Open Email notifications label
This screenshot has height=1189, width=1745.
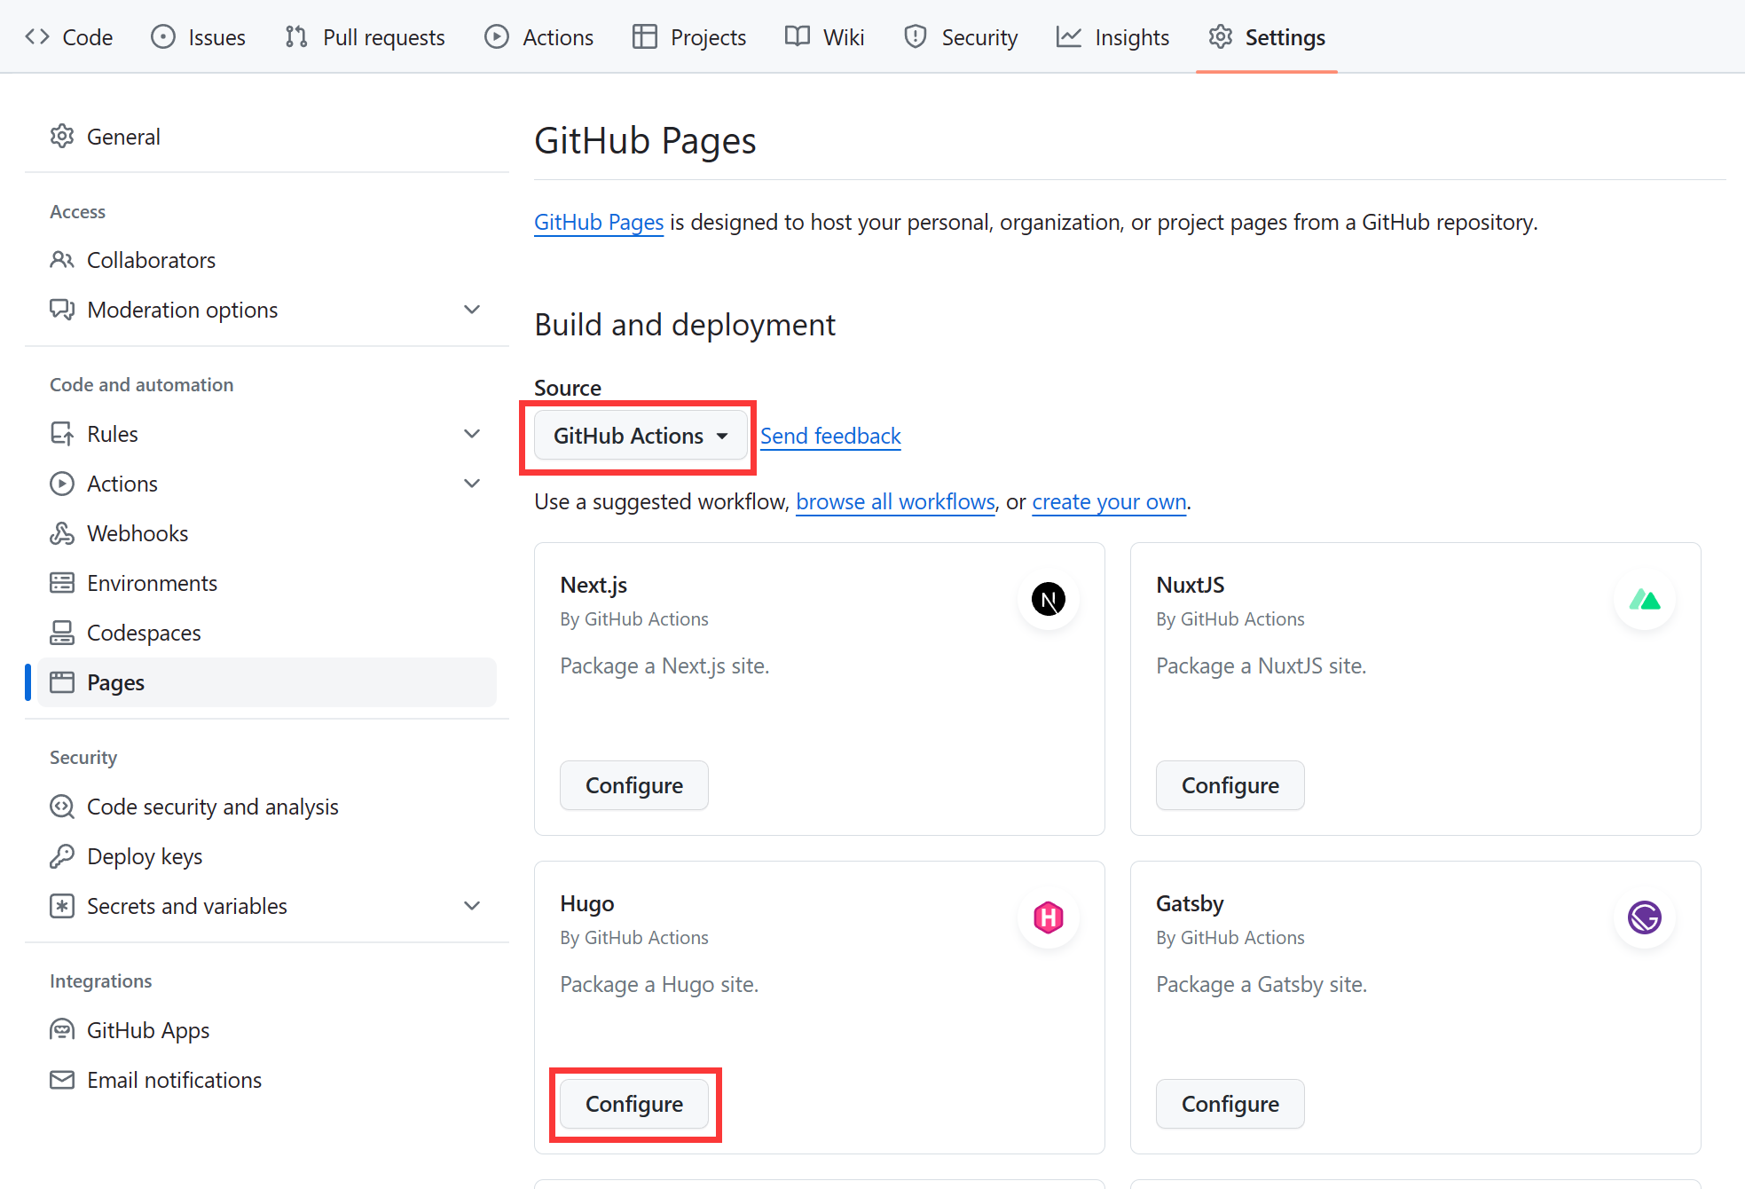pos(174,1080)
